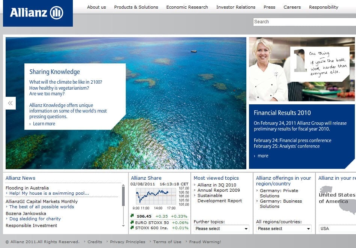Open the more link under Financial Results 2010
356x248 pixels.
(263, 156)
